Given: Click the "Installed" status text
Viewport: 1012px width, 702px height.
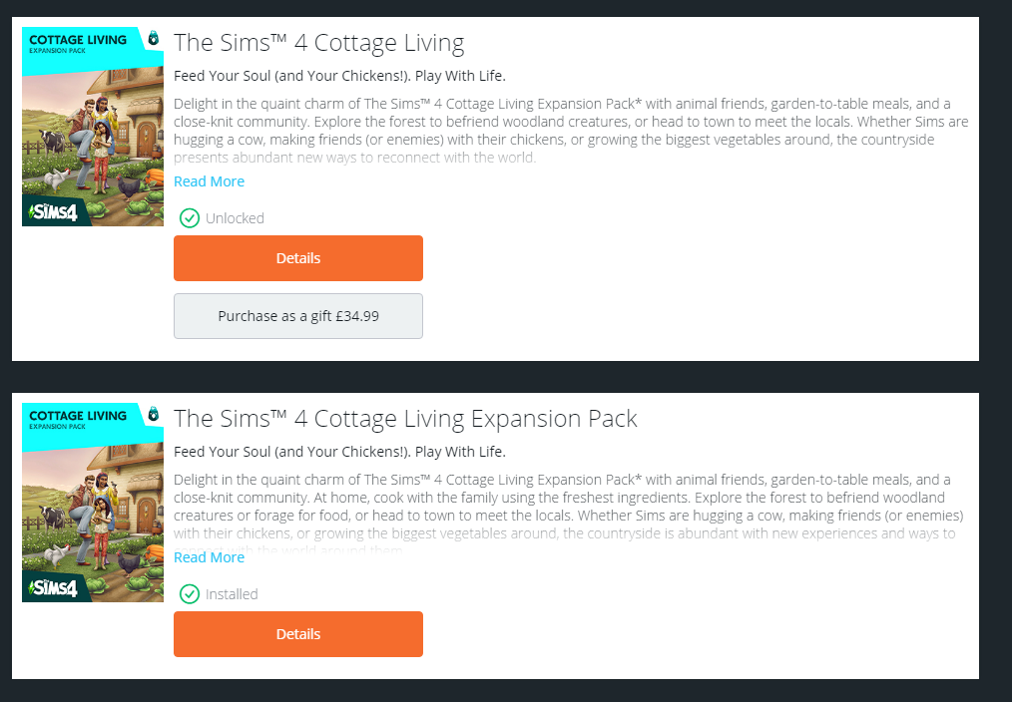Looking at the screenshot, I should (x=232, y=594).
